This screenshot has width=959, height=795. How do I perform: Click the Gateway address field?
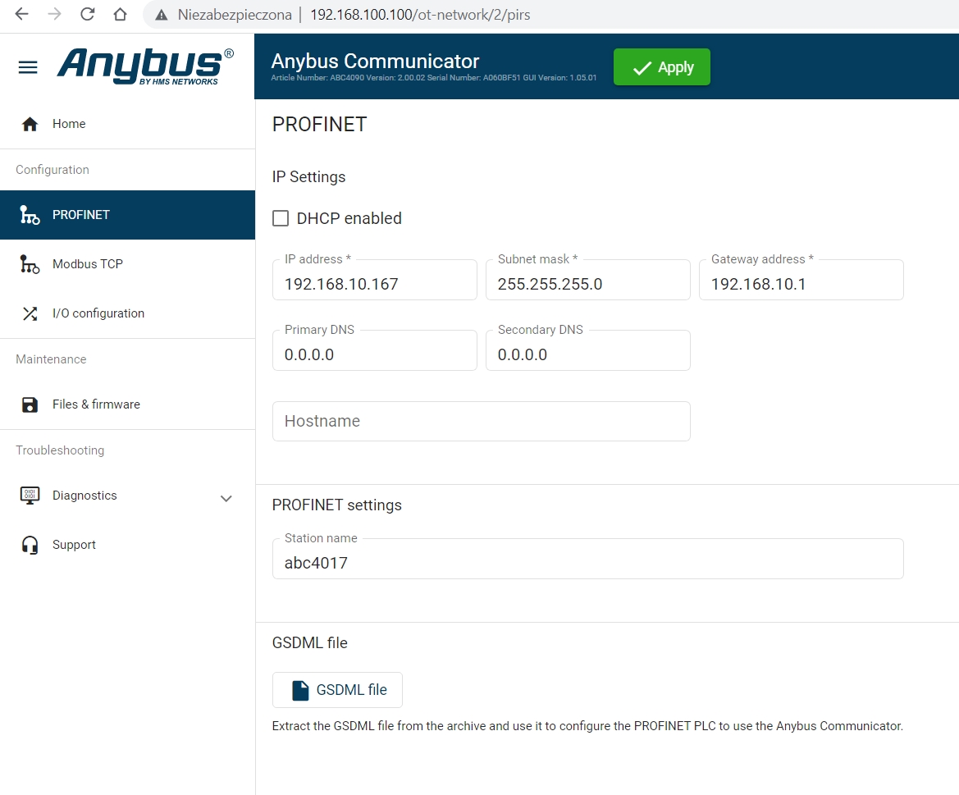click(801, 280)
